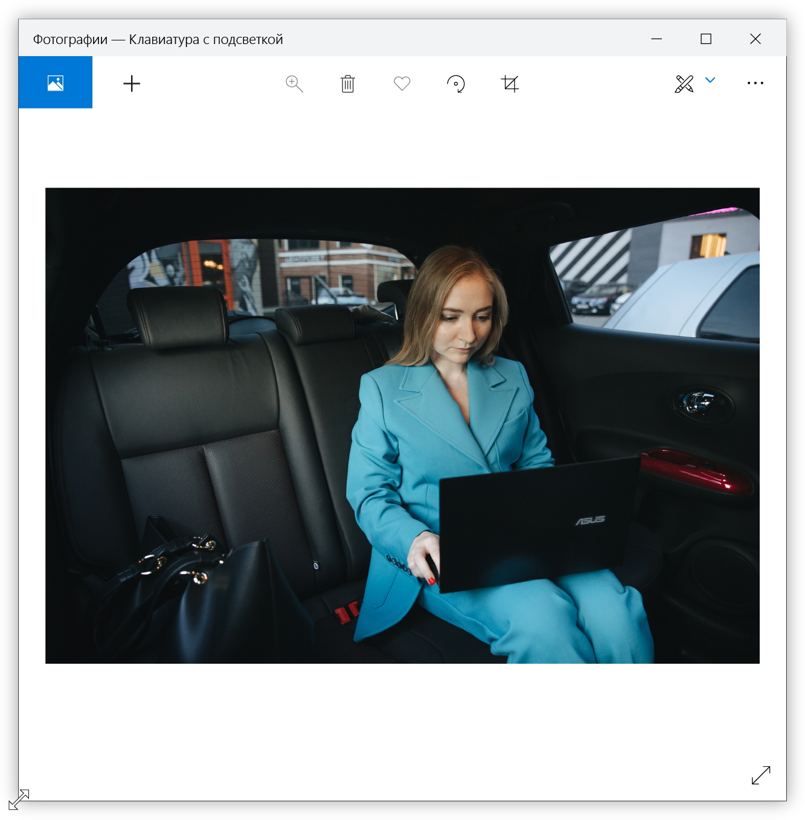Click the title 'Фотографии — Клавиатура с подсветкой'

pyautogui.click(x=158, y=40)
